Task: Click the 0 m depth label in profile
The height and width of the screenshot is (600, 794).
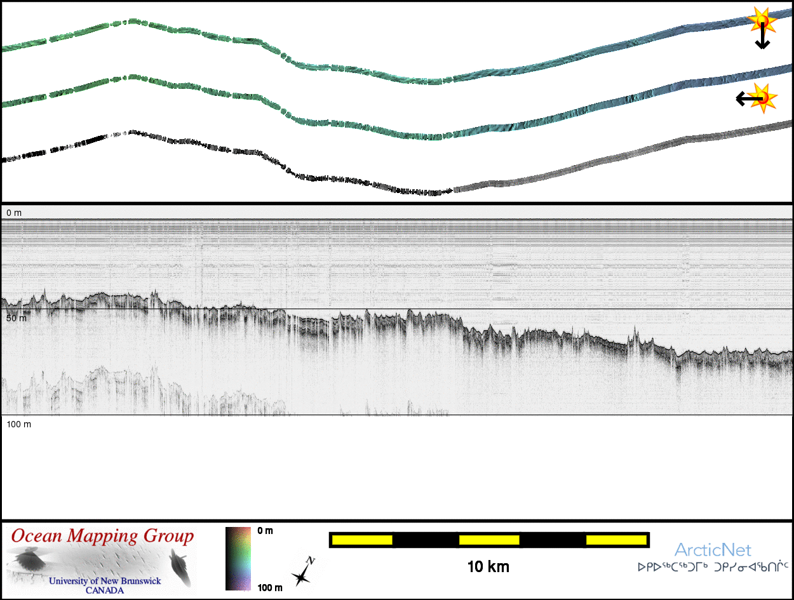Action: coord(14,213)
